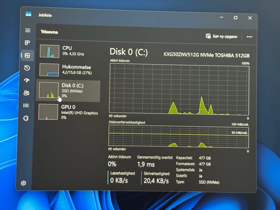Screen dimensions: 280x210
Task: Click the Gennemsnitlig svartid label
Action: [155, 157]
